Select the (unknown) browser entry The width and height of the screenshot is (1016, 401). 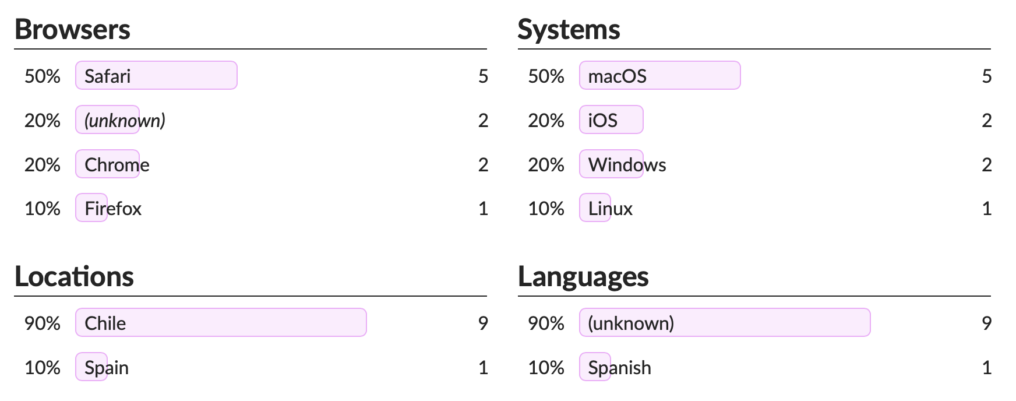pyautogui.click(x=125, y=120)
